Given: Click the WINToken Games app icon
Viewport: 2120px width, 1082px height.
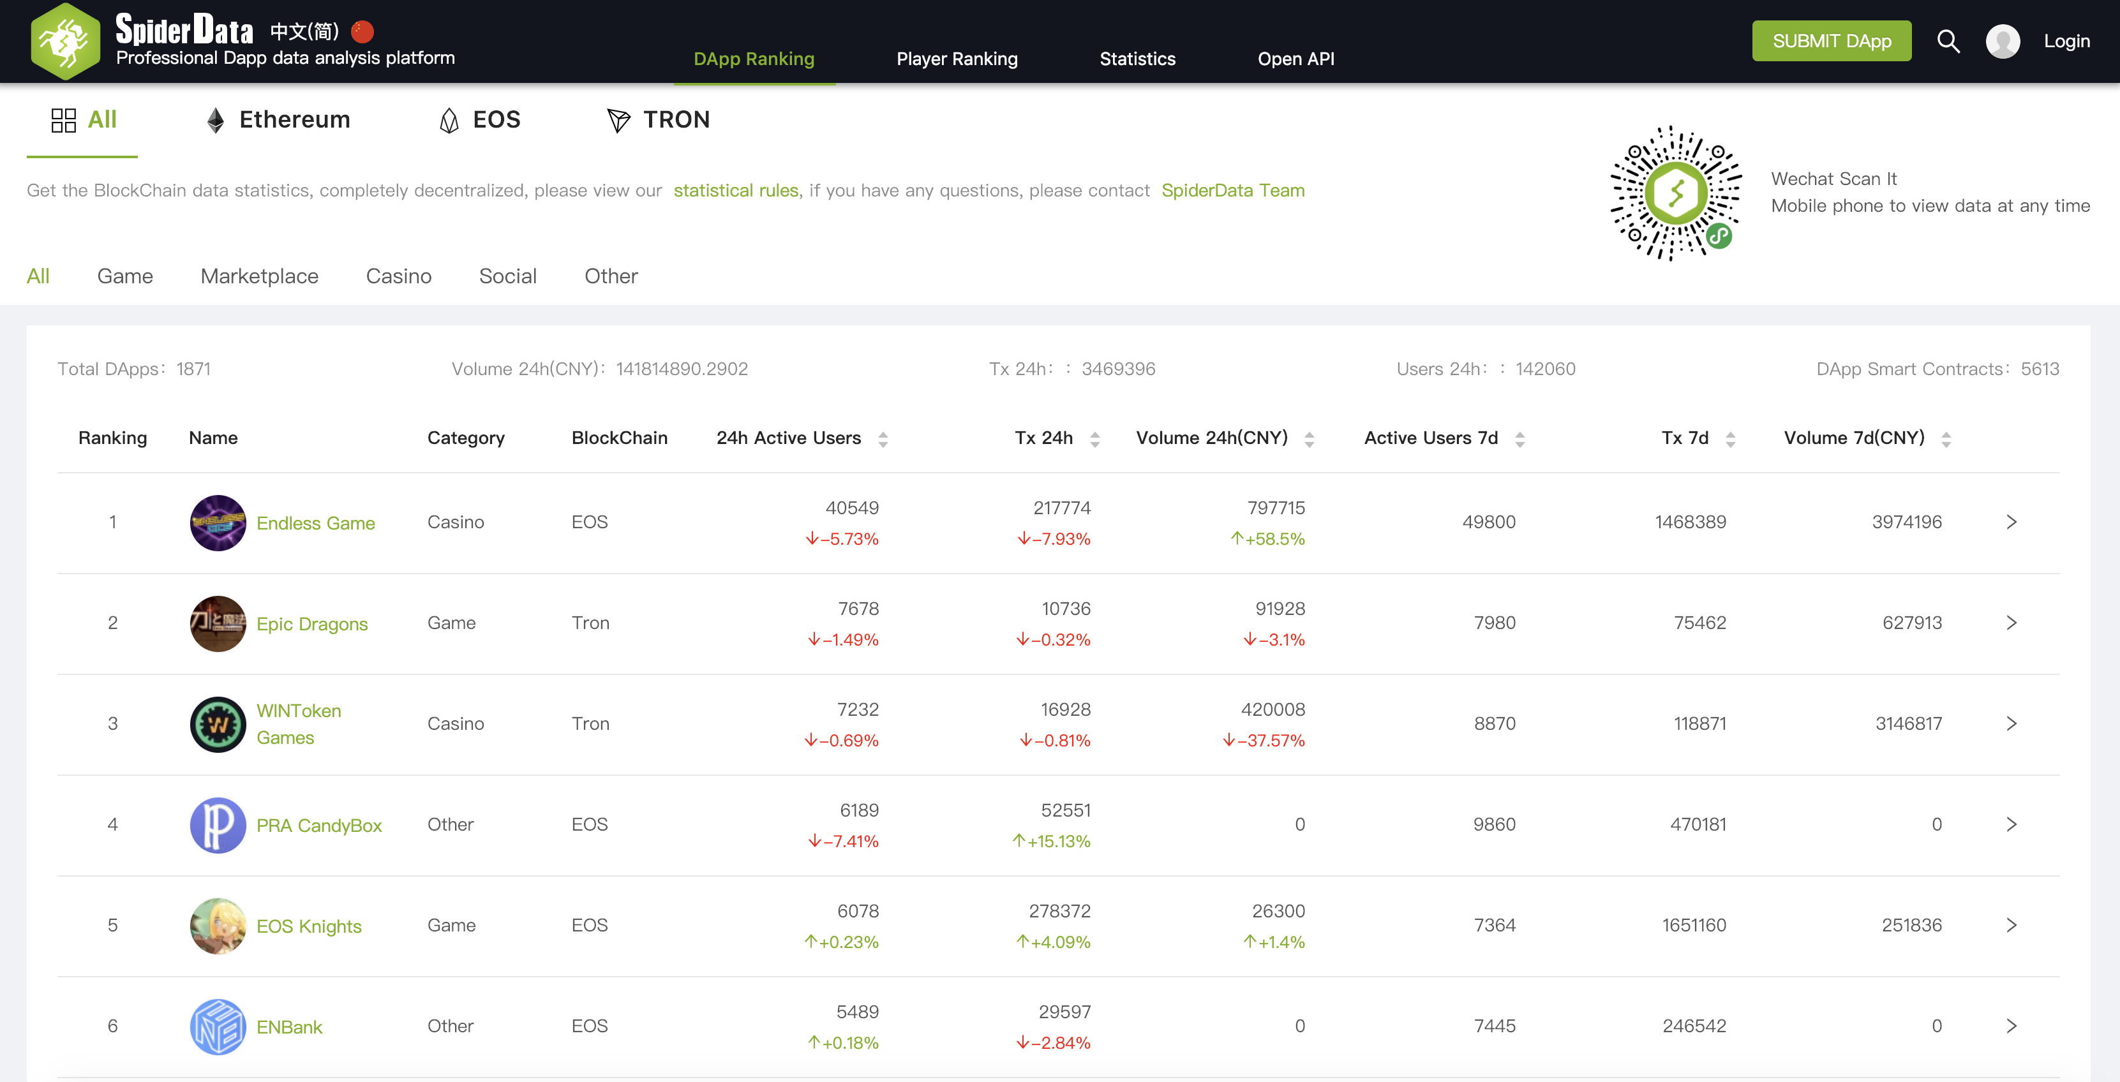Looking at the screenshot, I should 217,724.
